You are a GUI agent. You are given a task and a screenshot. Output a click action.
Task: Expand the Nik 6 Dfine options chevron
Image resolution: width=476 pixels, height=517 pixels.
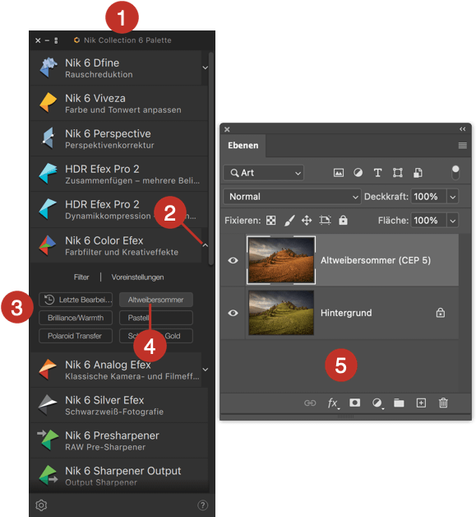(205, 68)
